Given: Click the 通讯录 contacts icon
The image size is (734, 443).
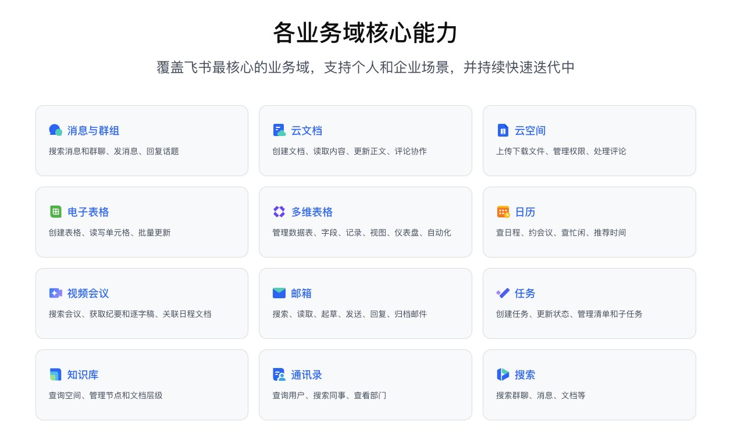Looking at the screenshot, I should [279, 374].
